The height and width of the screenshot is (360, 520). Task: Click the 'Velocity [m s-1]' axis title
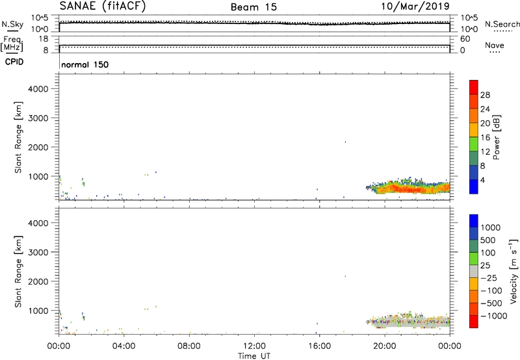[x=513, y=271]
